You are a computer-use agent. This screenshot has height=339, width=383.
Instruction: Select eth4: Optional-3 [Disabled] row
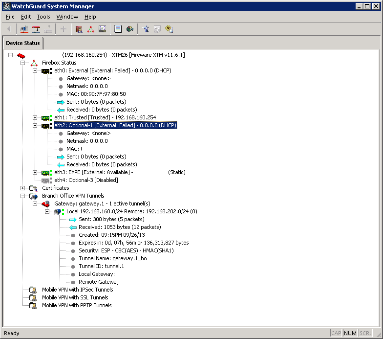(86, 180)
